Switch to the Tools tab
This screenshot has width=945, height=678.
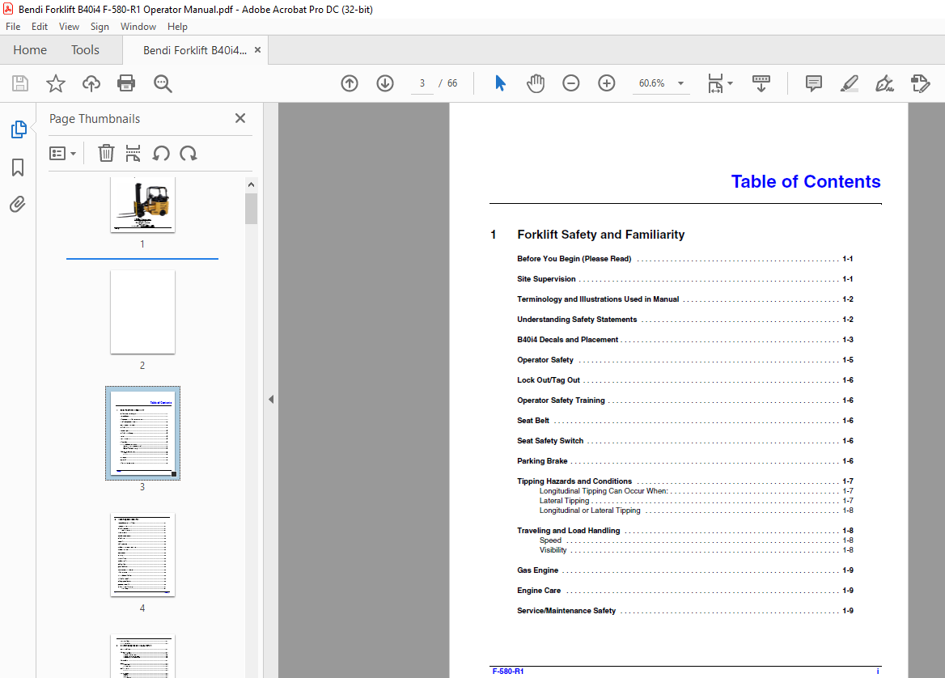[85, 50]
